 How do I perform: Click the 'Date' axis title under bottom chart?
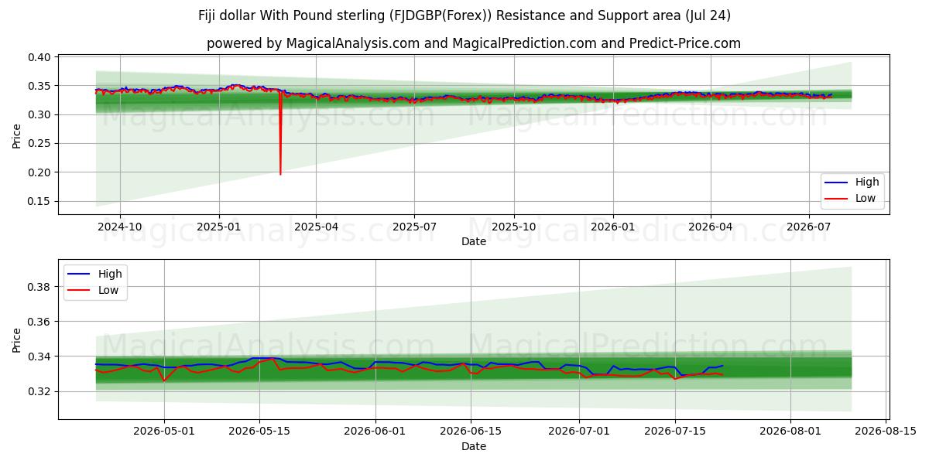474,446
